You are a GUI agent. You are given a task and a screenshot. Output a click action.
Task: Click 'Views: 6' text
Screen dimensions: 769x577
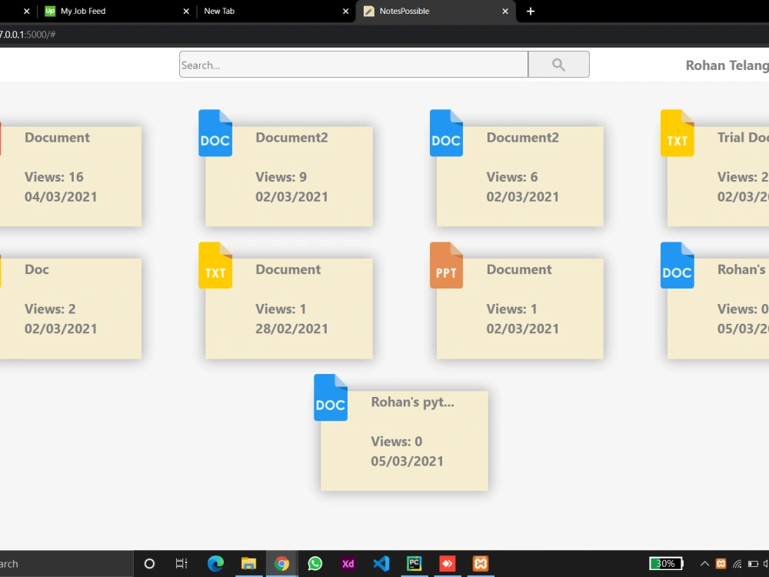click(x=512, y=177)
